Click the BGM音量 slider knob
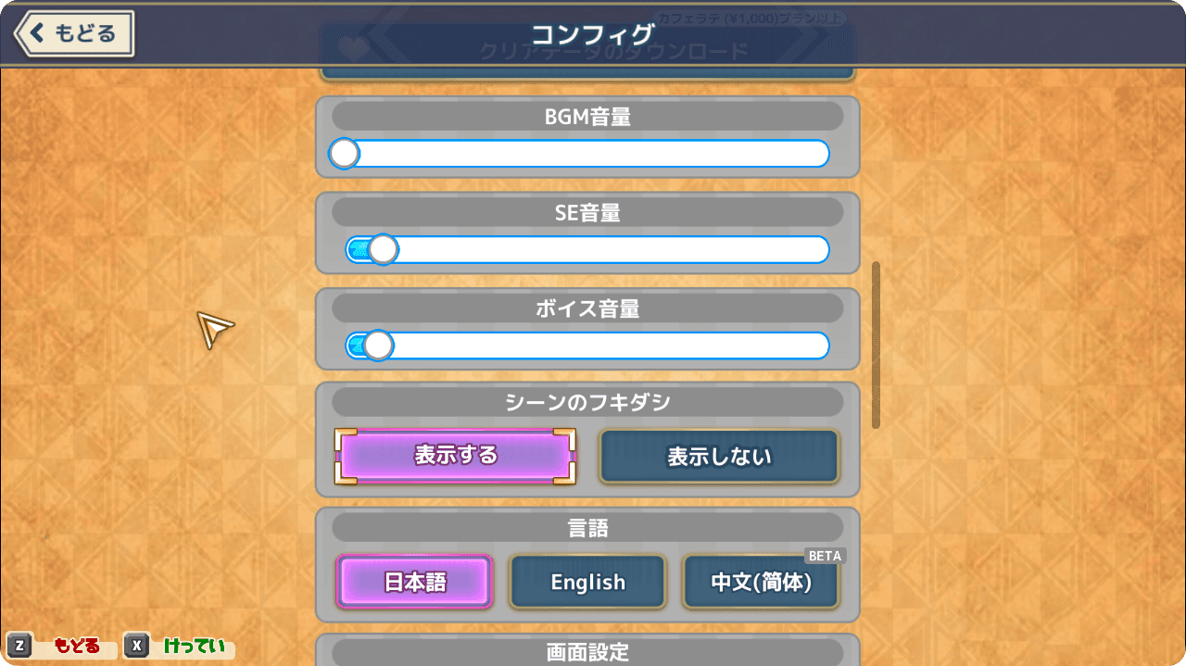Image resolution: width=1186 pixels, height=666 pixels. click(x=344, y=154)
